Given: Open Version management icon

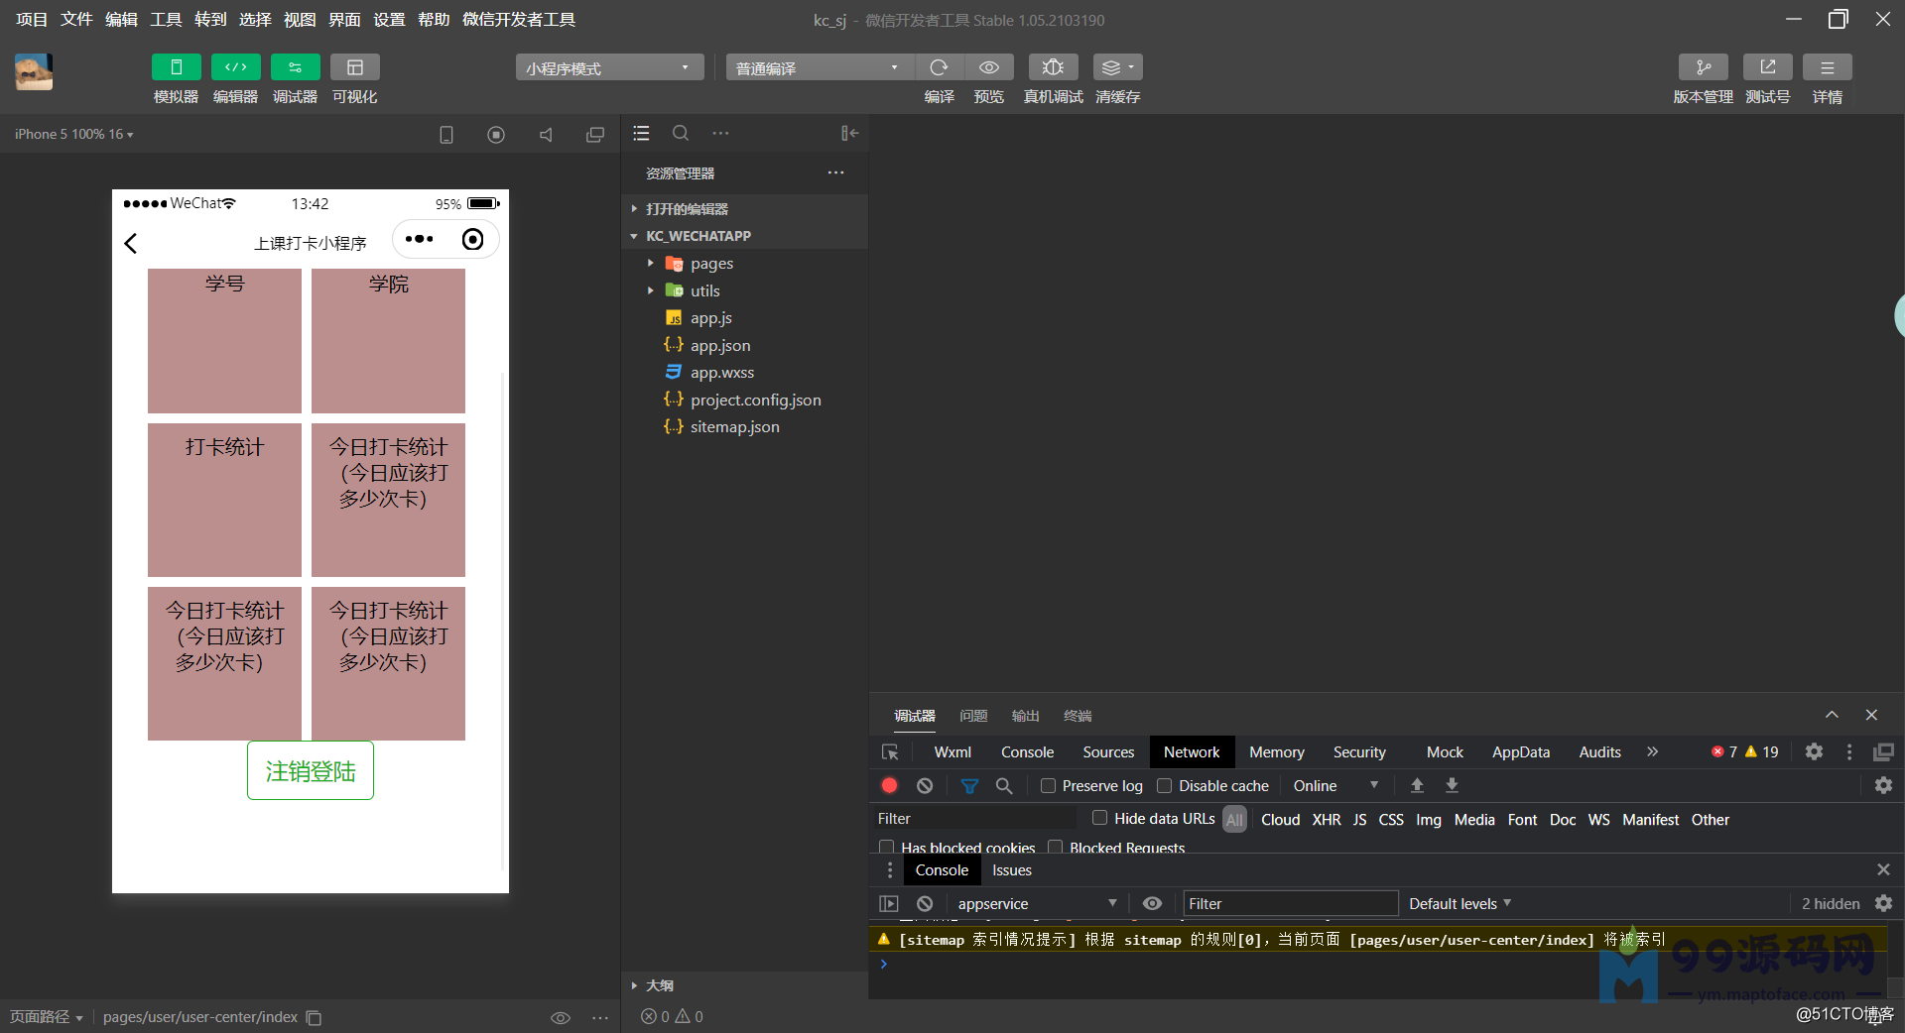Looking at the screenshot, I should [x=1703, y=67].
